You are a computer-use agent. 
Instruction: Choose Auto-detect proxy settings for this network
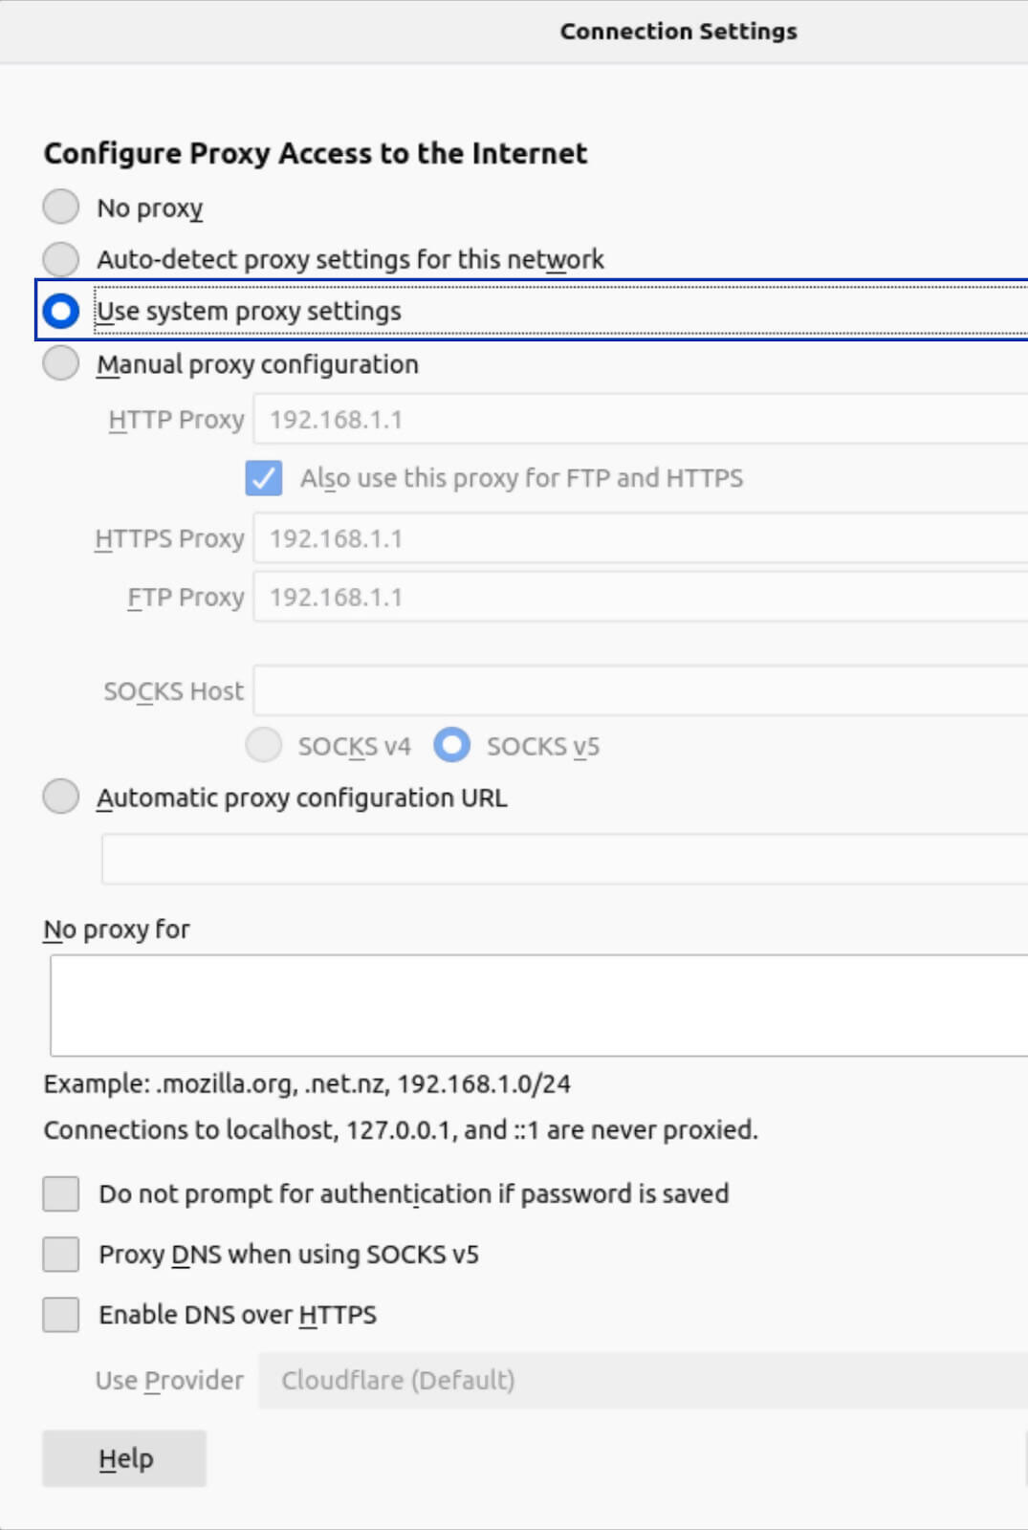(x=60, y=258)
